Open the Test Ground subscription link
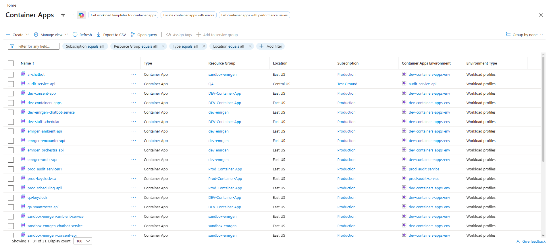Image resolution: width=551 pixels, height=249 pixels. pyautogui.click(x=347, y=84)
